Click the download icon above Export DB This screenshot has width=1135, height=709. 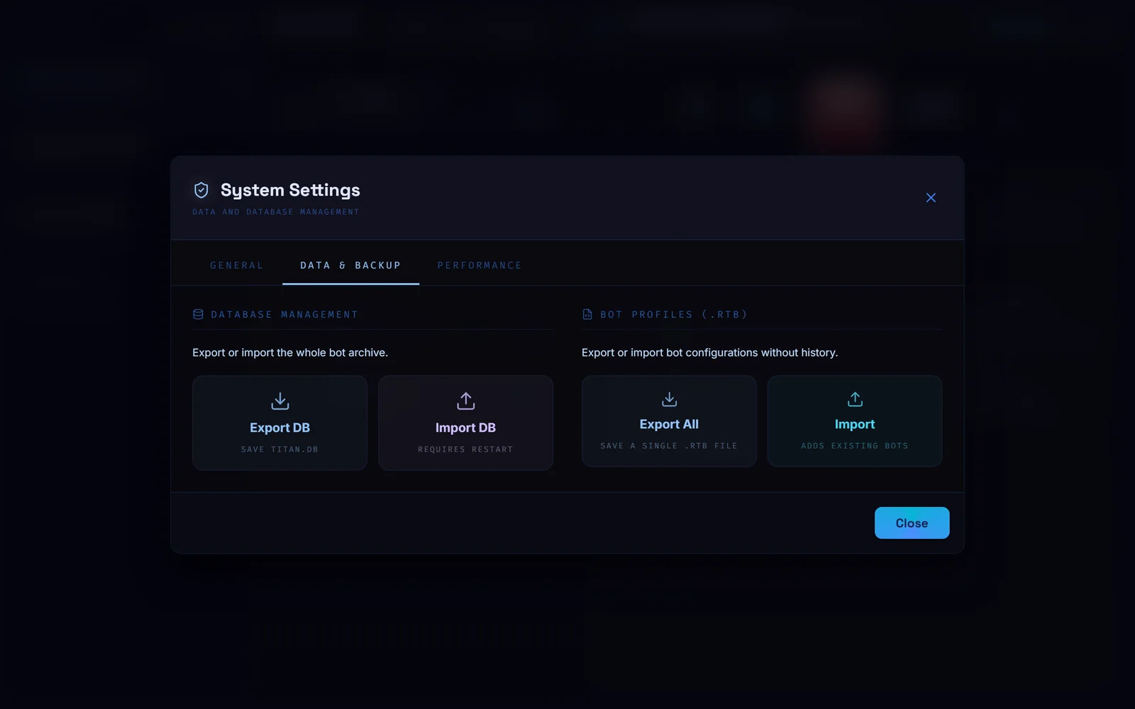coord(280,401)
